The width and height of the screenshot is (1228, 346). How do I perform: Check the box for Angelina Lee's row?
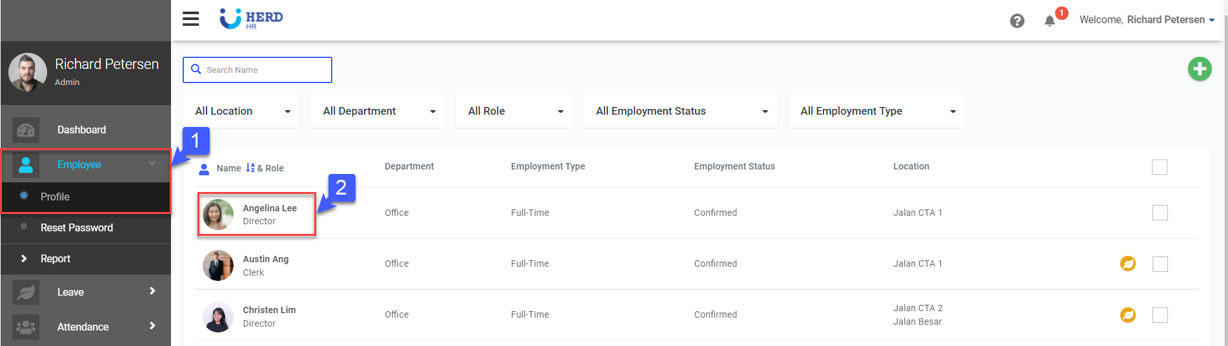[x=1160, y=213]
